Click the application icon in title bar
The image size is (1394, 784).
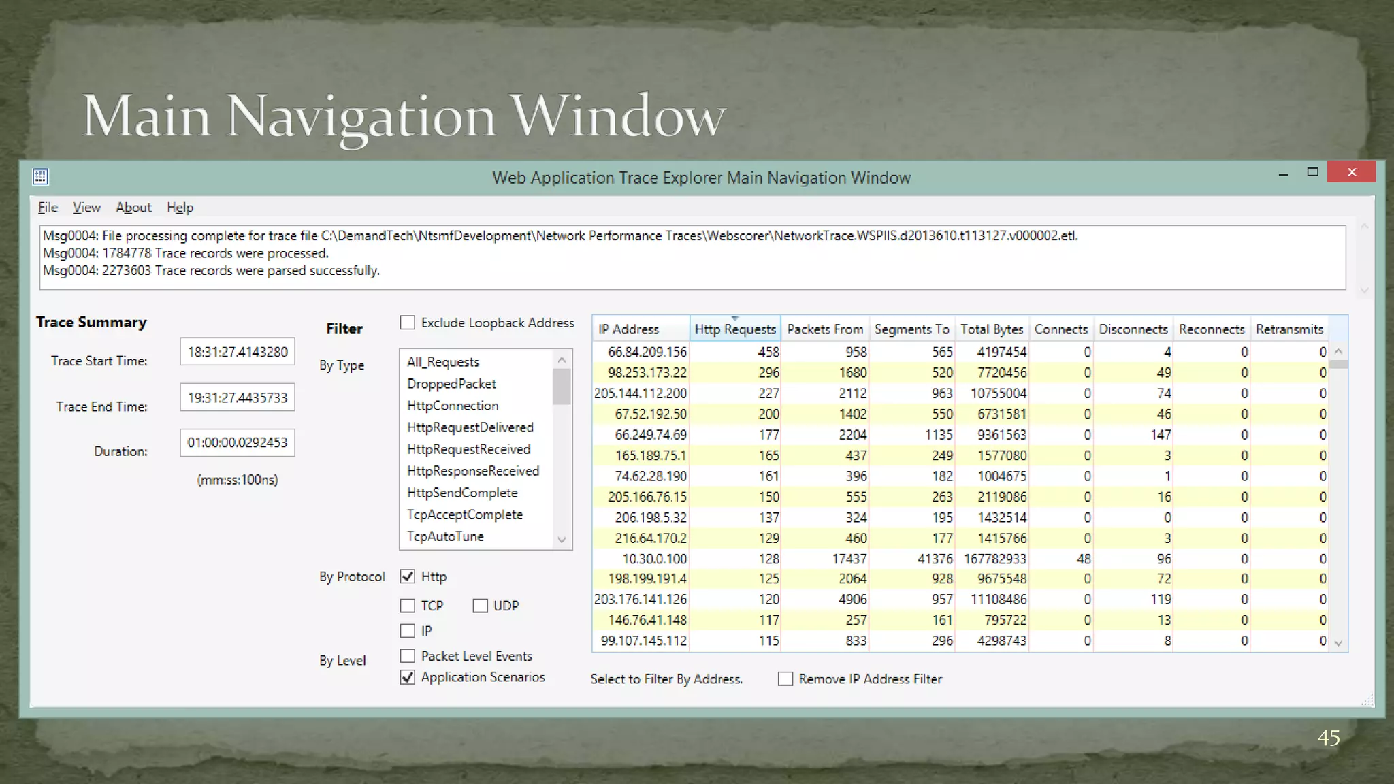[x=40, y=177]
